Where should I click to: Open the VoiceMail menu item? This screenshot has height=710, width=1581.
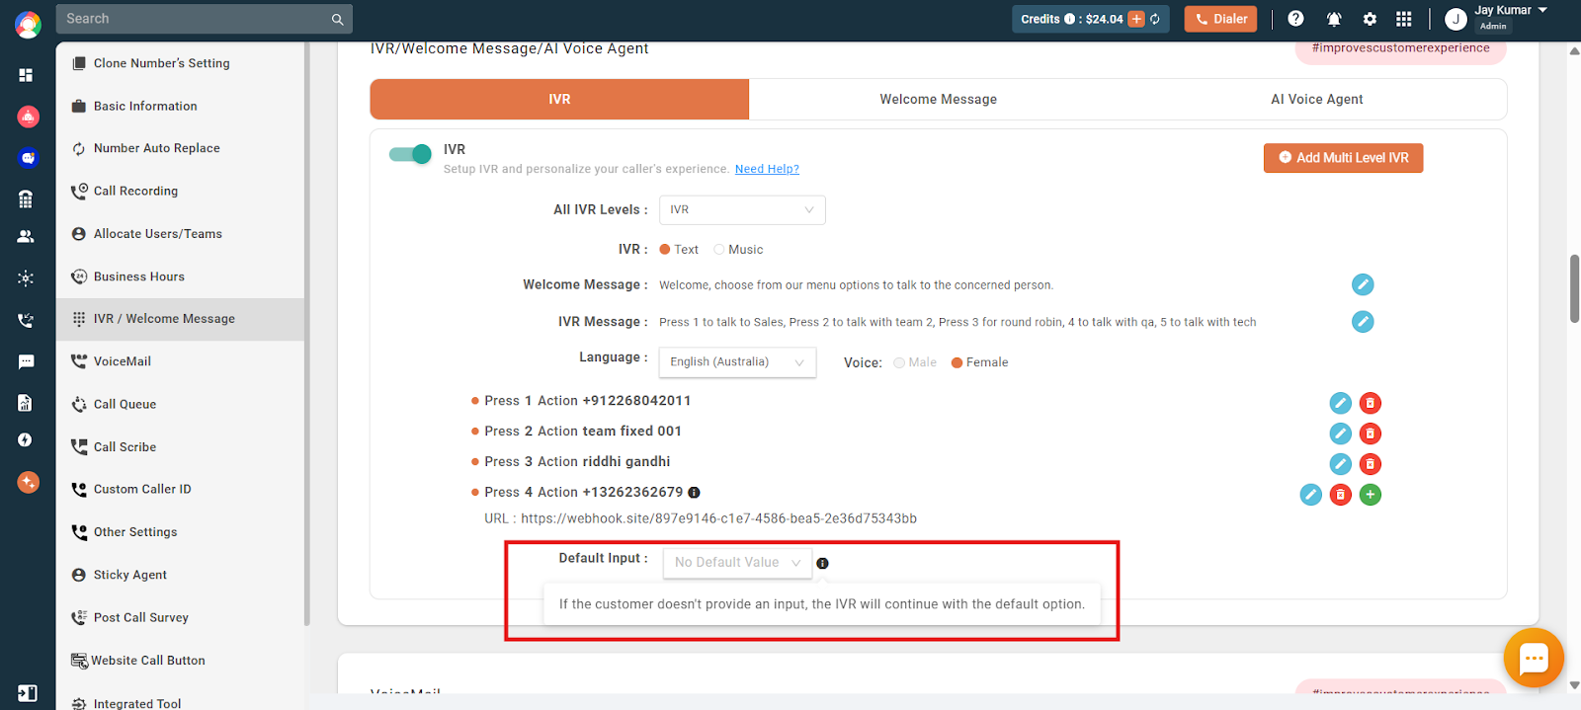coord(180,361)
